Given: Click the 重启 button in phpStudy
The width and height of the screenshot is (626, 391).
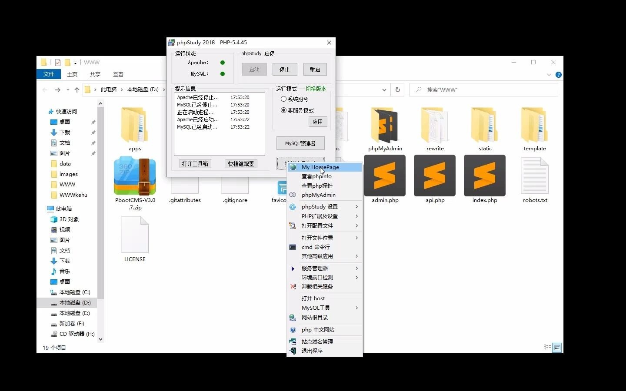Looking at the screenshot, I should 315,70.
